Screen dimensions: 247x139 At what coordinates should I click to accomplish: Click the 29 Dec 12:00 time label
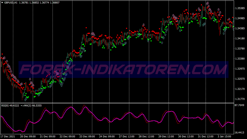pyautogui.click(x=166, y=136)
